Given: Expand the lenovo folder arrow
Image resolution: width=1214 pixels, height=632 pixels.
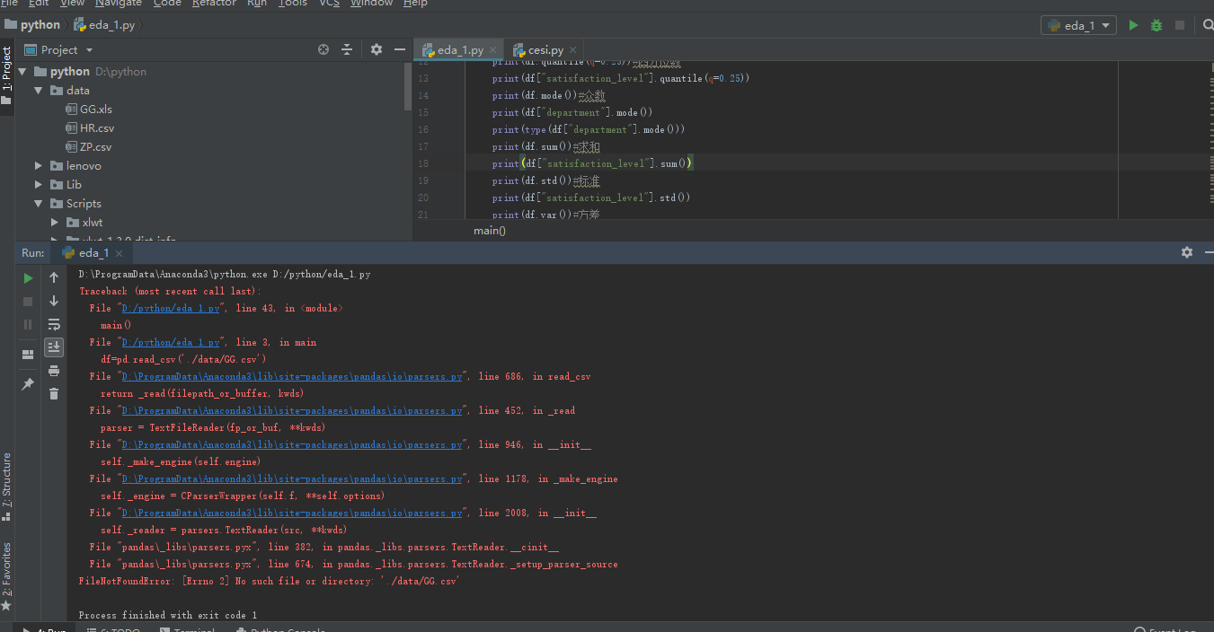Looking at the screenshot, I should (39, 166).
